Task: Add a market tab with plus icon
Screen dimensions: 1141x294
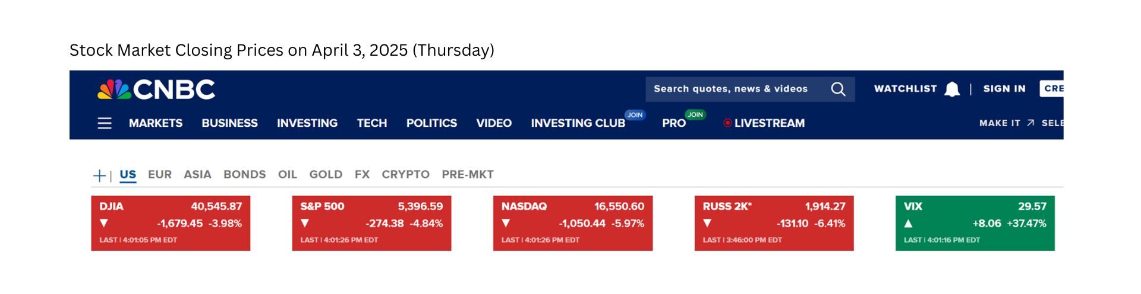Action: tap(99, 175)
